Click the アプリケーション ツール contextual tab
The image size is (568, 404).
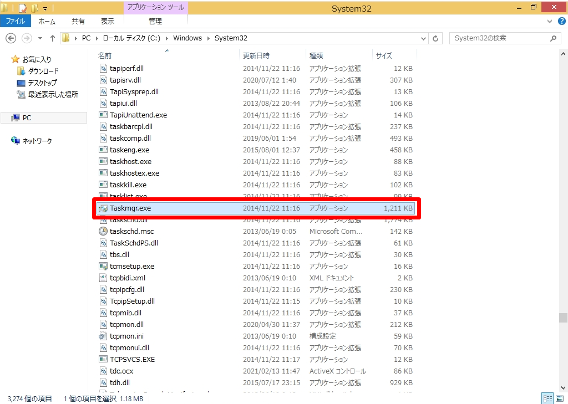[x=156, y=7]
